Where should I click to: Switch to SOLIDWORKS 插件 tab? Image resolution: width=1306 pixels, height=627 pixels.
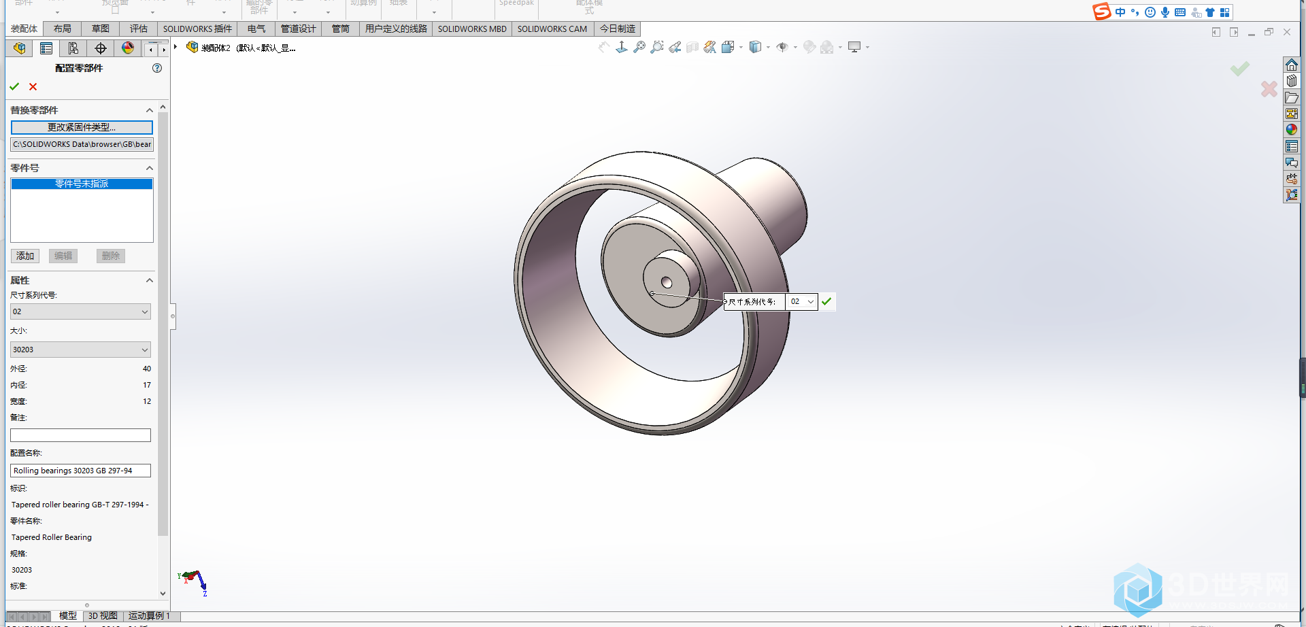coord(197,29)
